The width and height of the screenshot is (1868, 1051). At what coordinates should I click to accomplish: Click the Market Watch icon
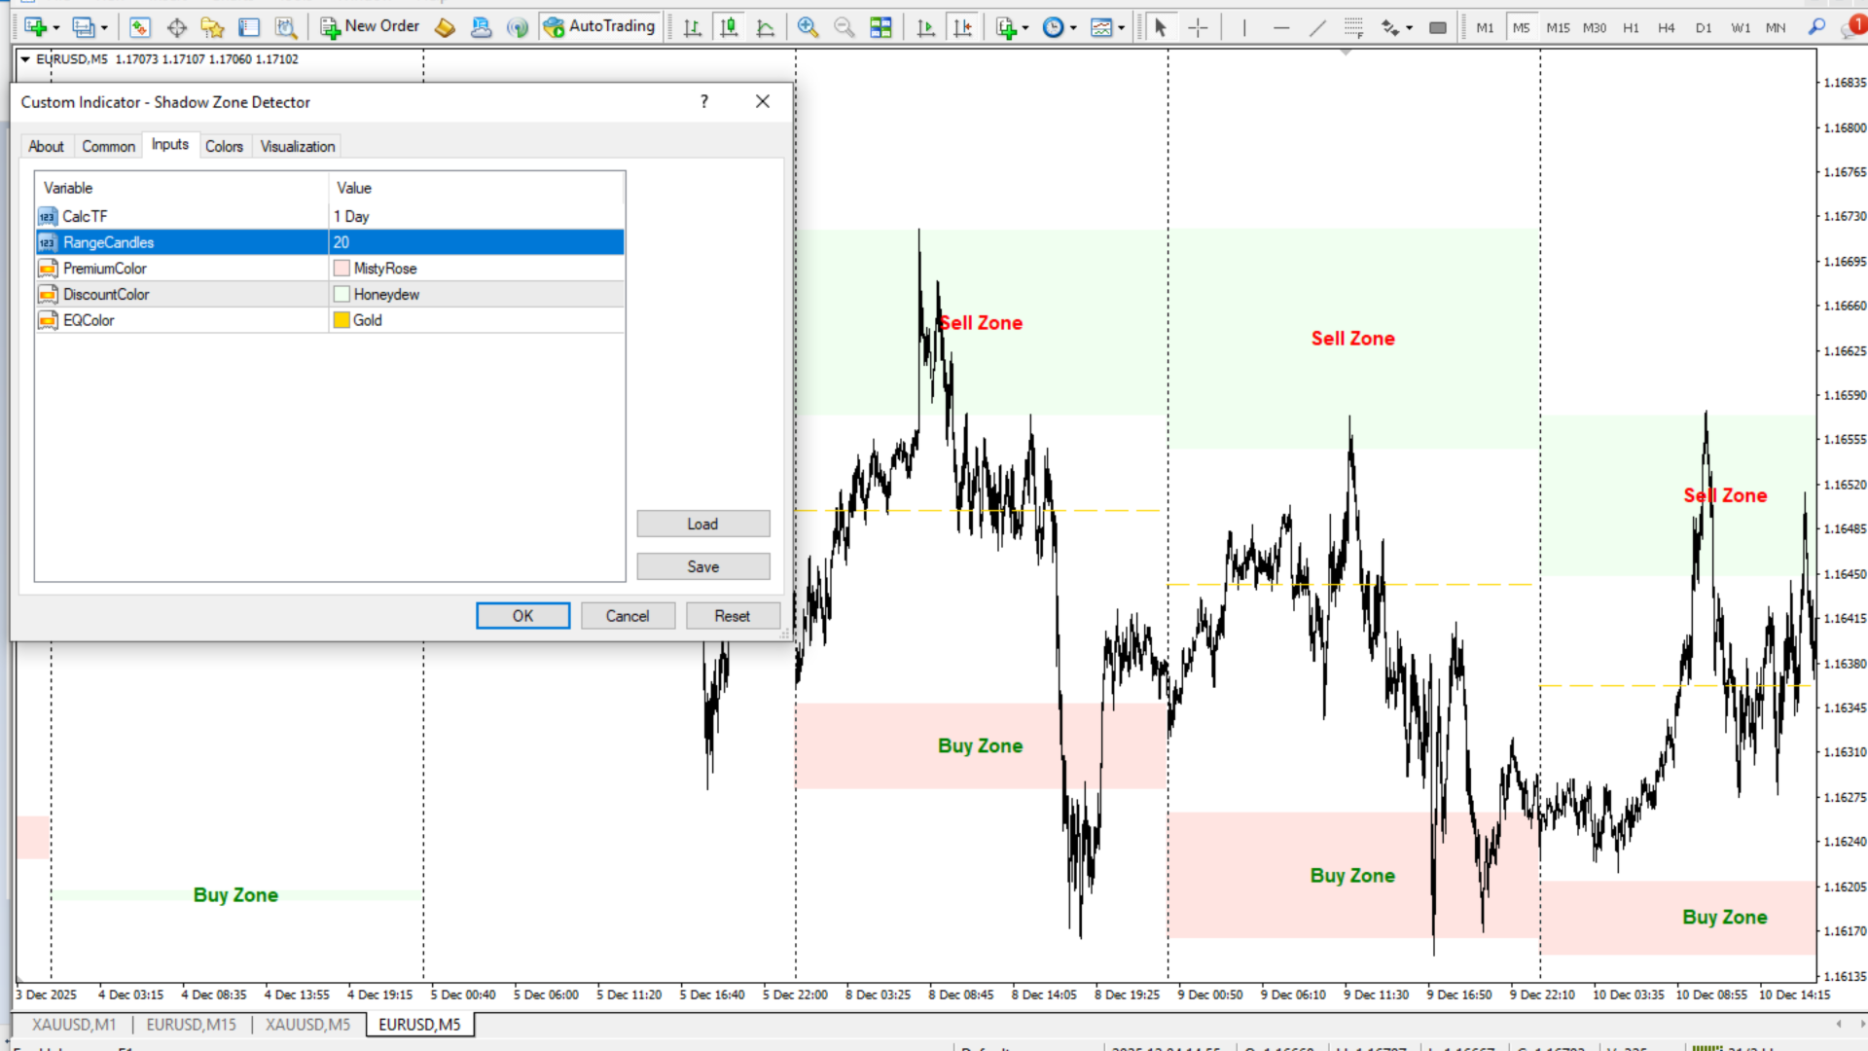140,27
